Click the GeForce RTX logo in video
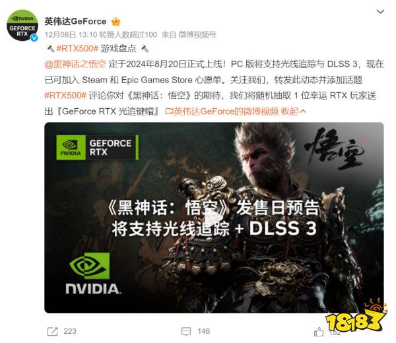 coord(97,147)
